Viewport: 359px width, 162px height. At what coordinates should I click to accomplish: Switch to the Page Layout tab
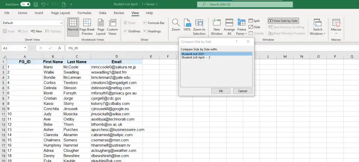click(x=60, y=13)
